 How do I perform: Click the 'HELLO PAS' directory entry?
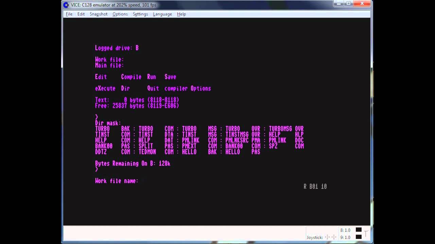243,152
